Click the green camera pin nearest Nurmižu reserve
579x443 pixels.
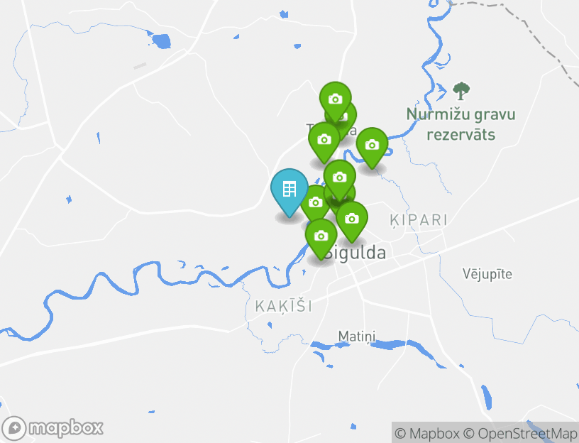tap(372, 146)
